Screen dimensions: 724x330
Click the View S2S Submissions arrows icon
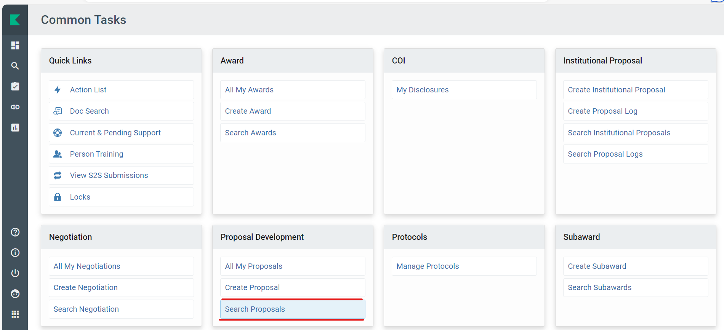click(58, 175)
